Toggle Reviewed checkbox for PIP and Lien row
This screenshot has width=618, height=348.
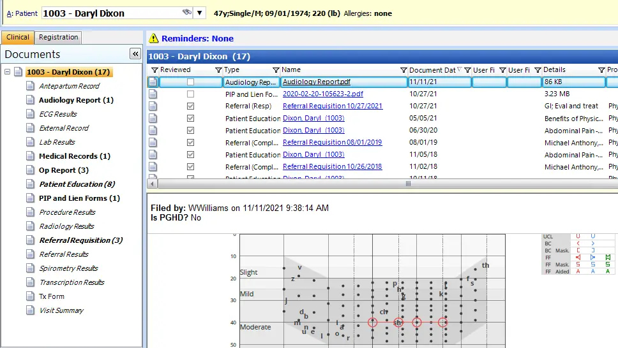tap(190, 94)
